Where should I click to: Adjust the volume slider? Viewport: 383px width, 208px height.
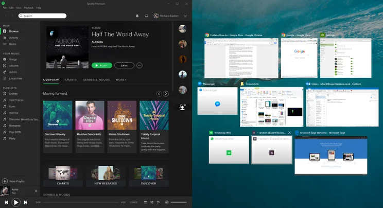179,202
